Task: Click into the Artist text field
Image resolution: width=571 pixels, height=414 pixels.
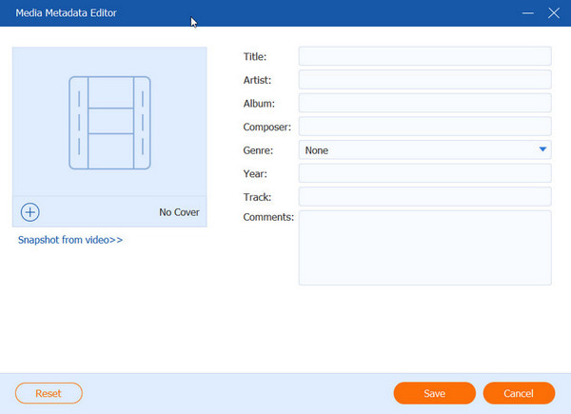Action: (x=424, y=80)
